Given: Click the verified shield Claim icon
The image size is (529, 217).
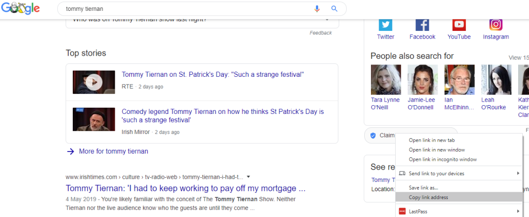Looking at the screenshot, I should click(x=372, y=135).
